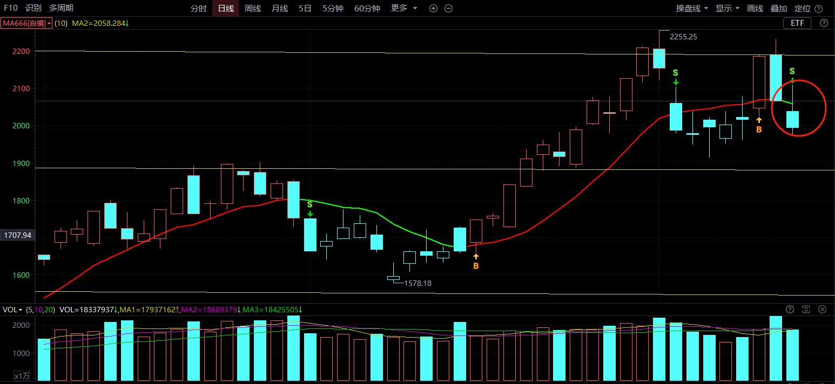Click help icon beside ETF button

tap(824, 23)
